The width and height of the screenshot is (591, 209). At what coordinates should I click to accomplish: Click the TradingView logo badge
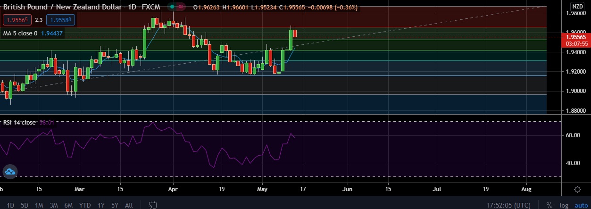(10, 172)
